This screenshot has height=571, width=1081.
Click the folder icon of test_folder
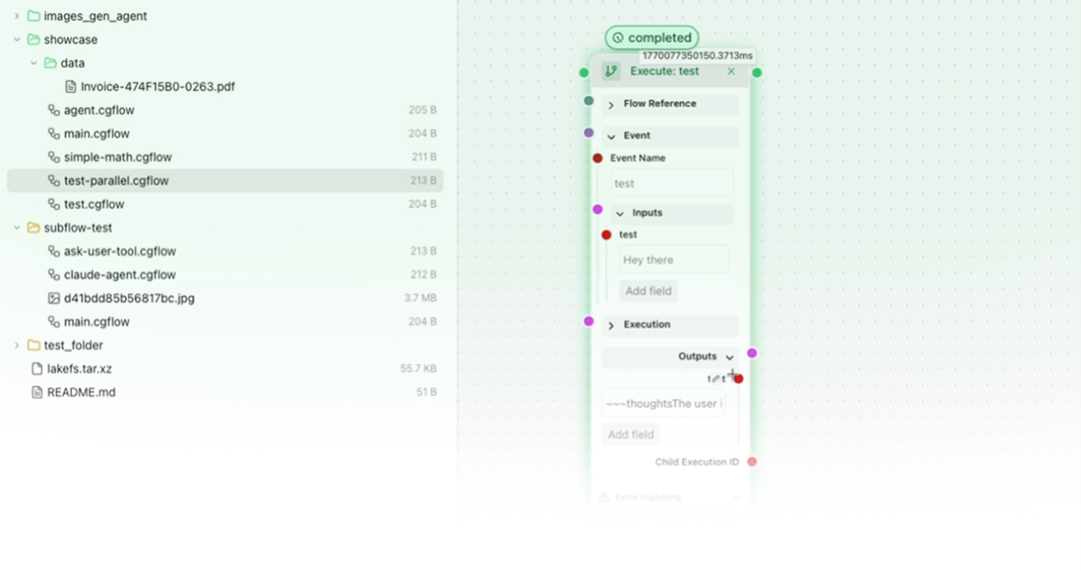[x=33, y=346]
